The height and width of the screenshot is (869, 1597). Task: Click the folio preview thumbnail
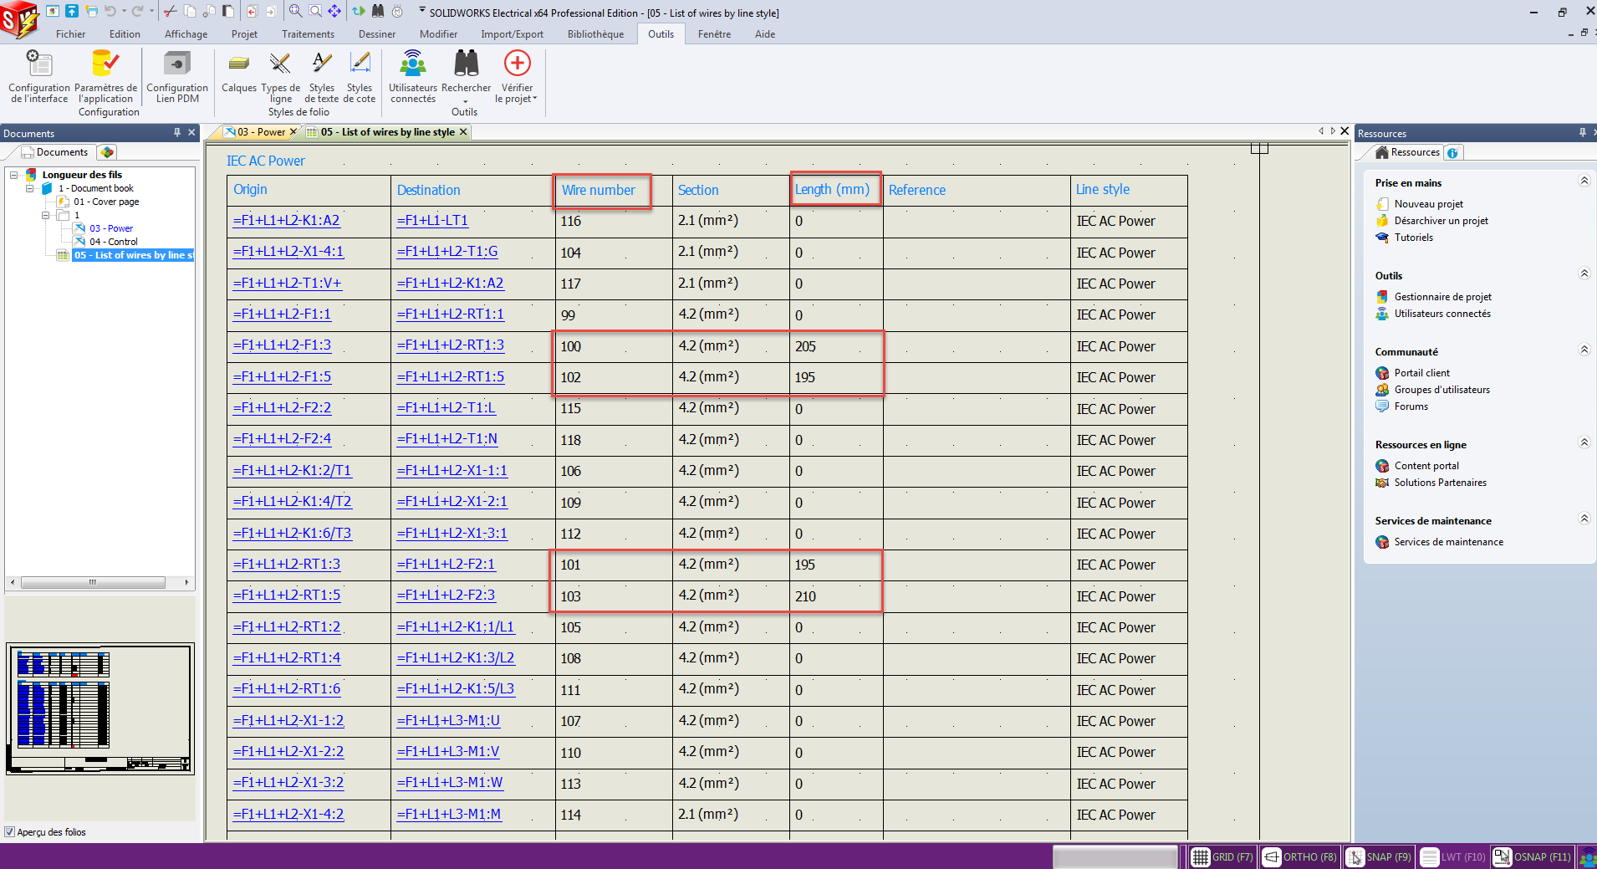[100, 708]
